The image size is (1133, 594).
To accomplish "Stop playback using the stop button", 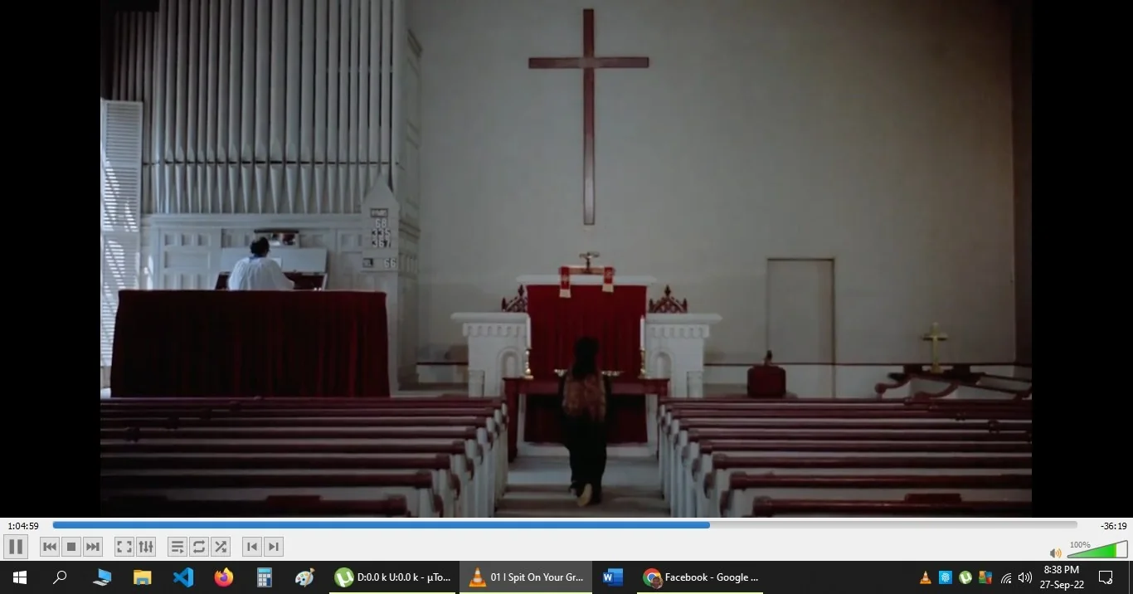I will coord(71,547).
